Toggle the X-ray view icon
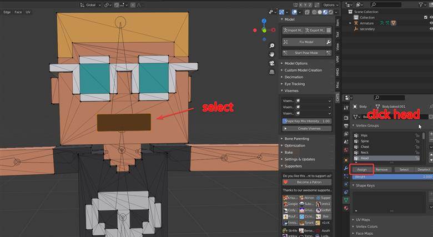 point(307,12)
